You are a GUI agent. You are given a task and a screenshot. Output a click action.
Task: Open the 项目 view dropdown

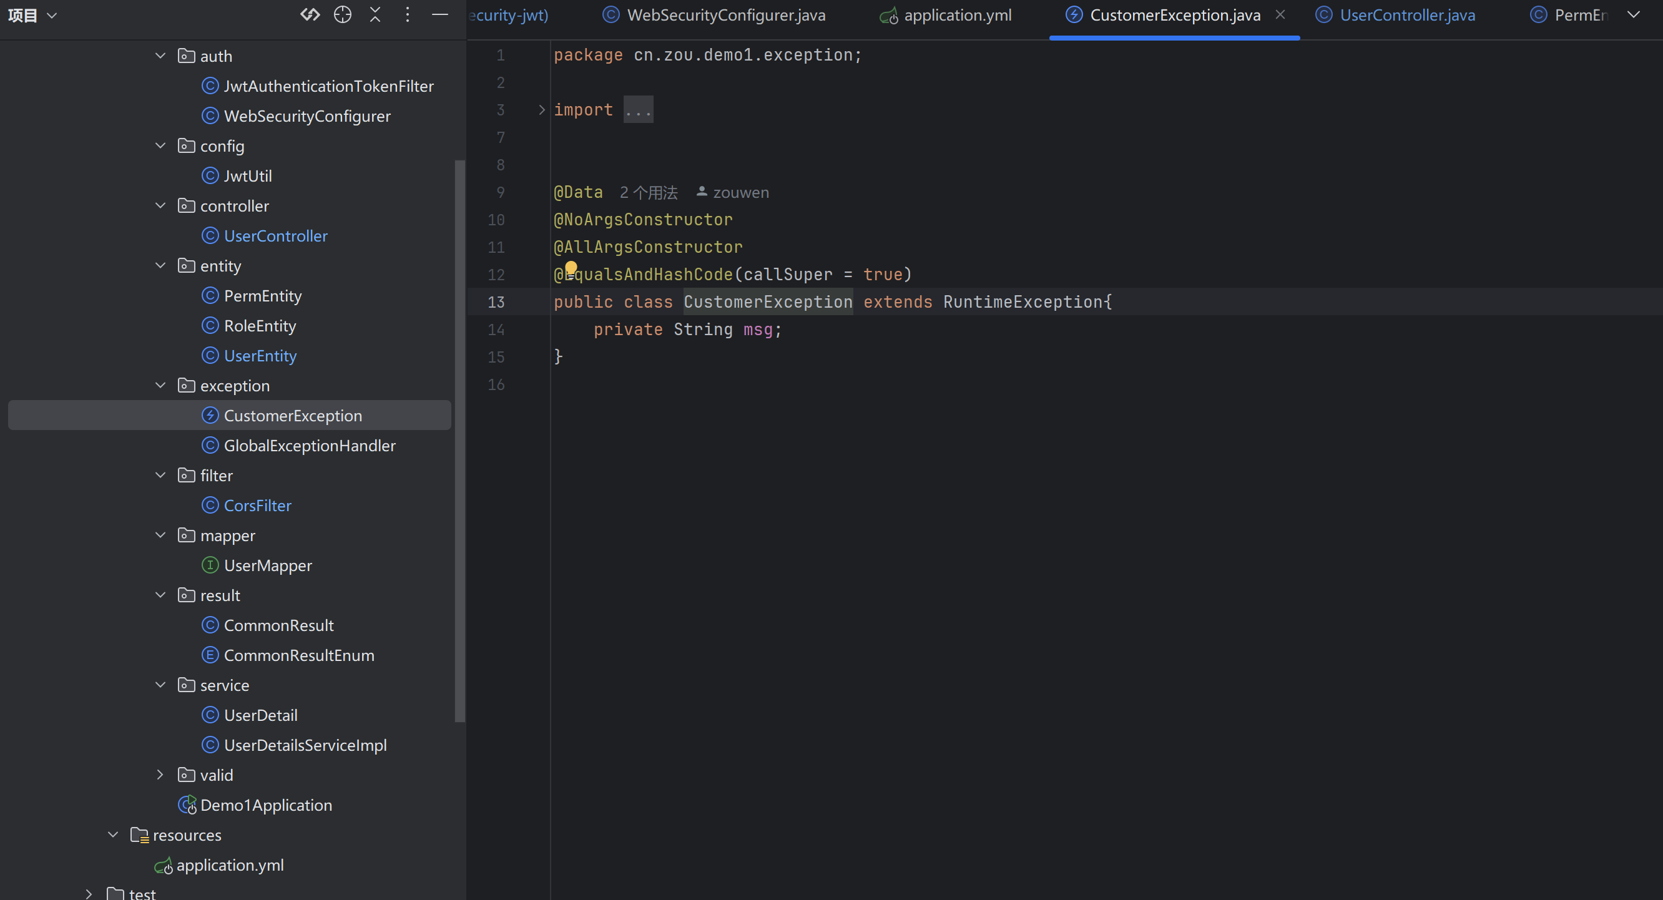(x=32, y=15)
